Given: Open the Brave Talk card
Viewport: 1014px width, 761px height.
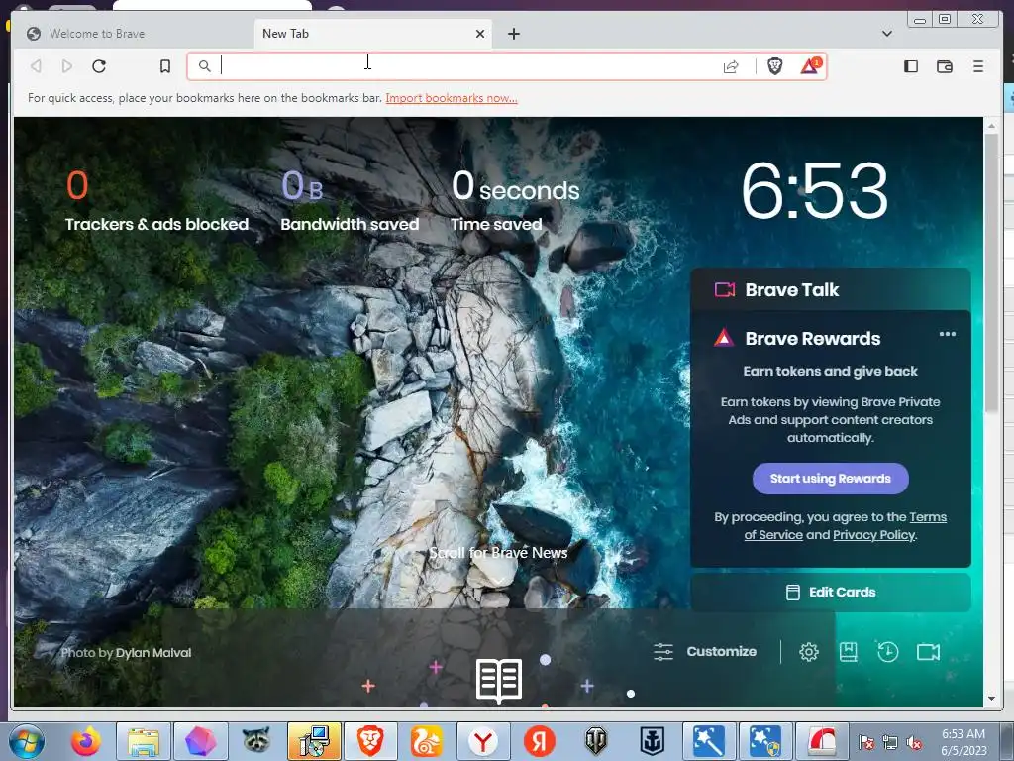Looking at the screenshot, I should tap(831, 289).
